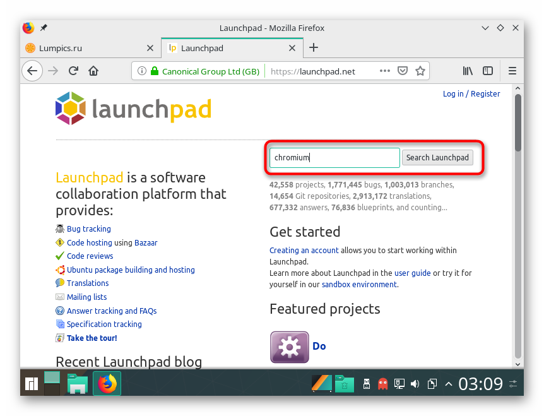Image resolution: width=544 pixels, height=416 pixels.
Task: Click the orange-teal striped taskbar icon
Action: coord(322,383)
